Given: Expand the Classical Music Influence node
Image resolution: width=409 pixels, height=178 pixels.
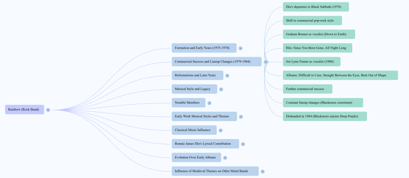Looking at the screenshot, I should (x=220, y=130).
